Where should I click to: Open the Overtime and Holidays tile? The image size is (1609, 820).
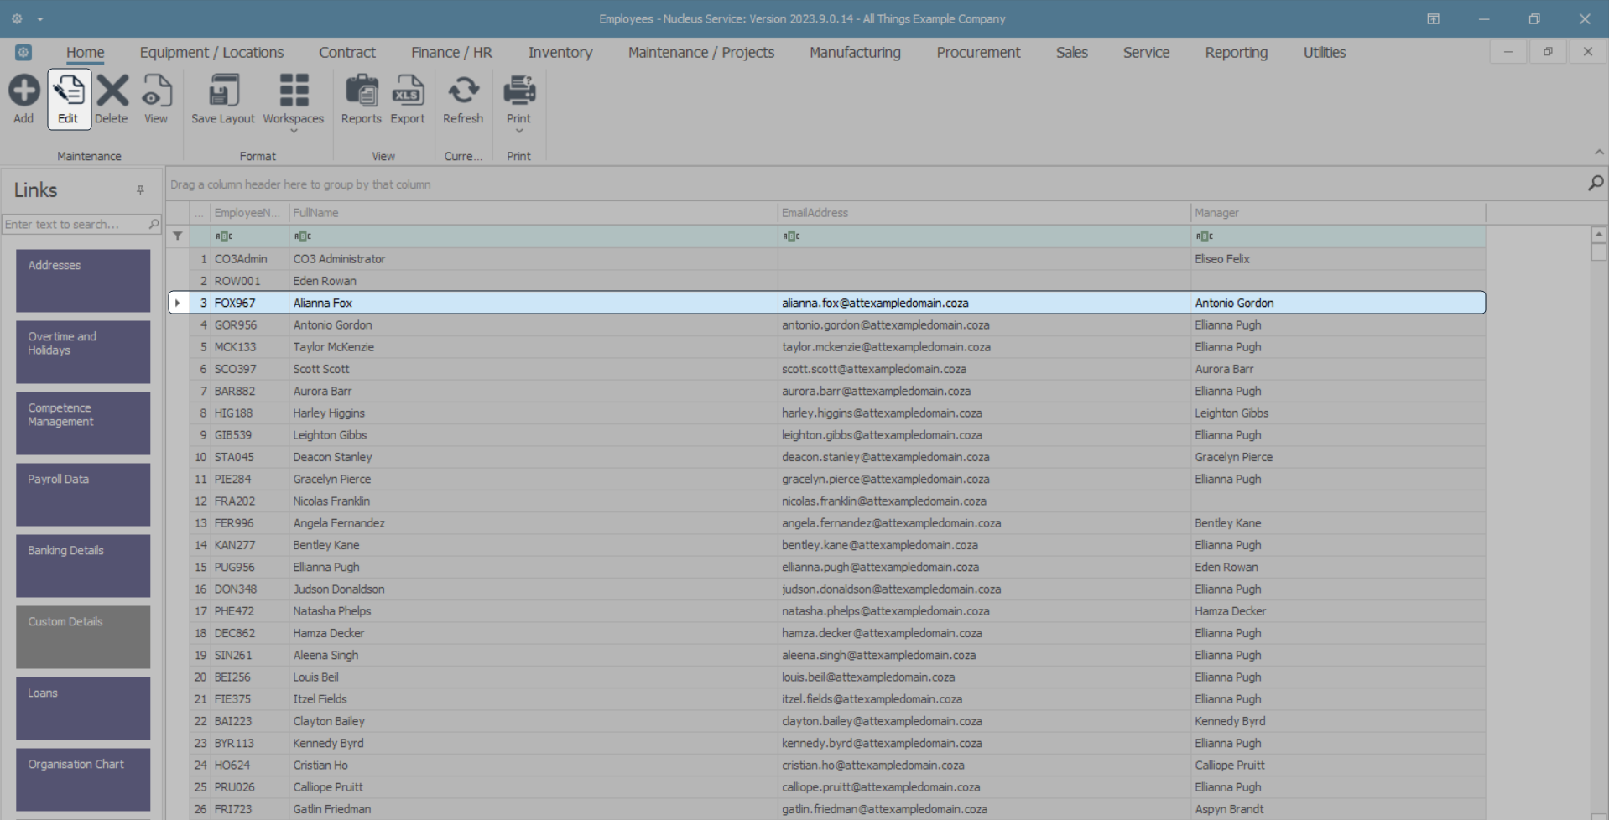83,352
